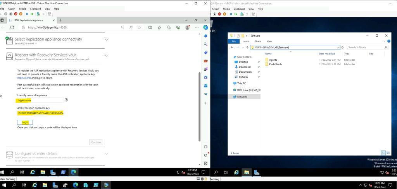Click the Explorer refresh button

[x=343, y=48]
